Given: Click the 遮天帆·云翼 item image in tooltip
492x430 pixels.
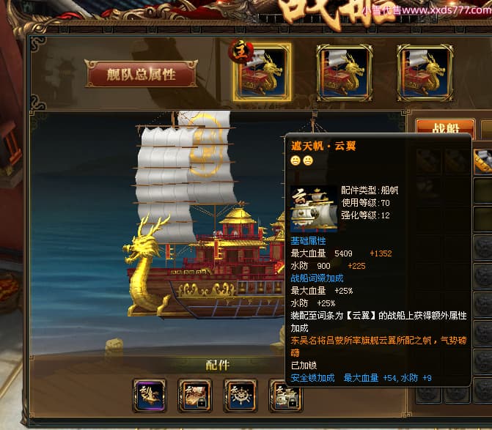Looking at the screenshot, I should pyautogui.click(x=314, y=209).
